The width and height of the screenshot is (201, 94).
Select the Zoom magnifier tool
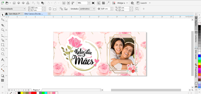coord(3,30)
